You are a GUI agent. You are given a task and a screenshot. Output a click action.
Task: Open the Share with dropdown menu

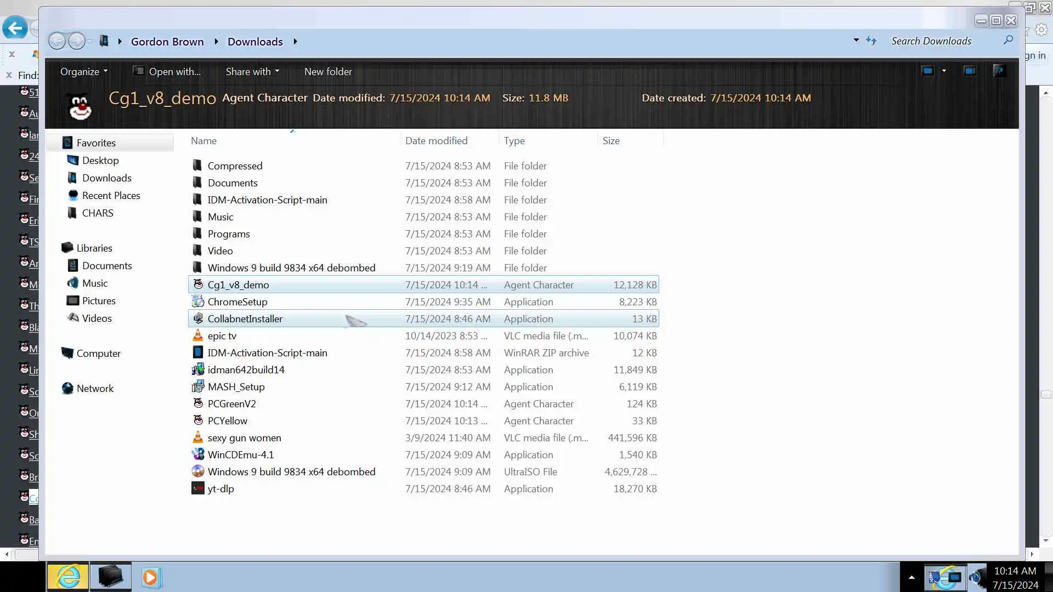[252, 72]
